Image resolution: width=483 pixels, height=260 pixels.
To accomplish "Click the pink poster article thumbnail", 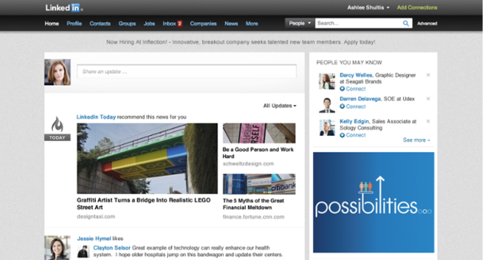I will 259,133.
